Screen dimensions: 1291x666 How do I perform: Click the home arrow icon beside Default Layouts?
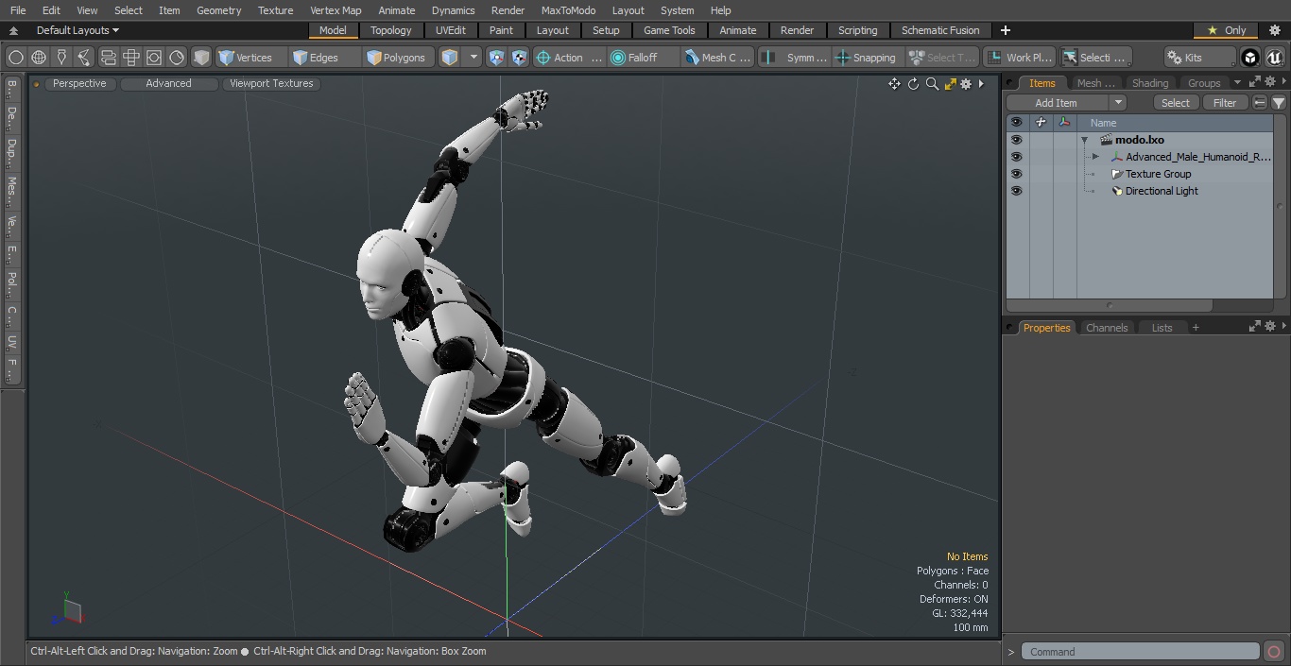[x=13, y=30]
